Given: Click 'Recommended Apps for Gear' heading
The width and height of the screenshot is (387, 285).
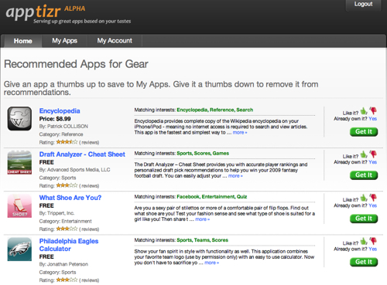Looking at the screenshot, I should click(76, 64).
